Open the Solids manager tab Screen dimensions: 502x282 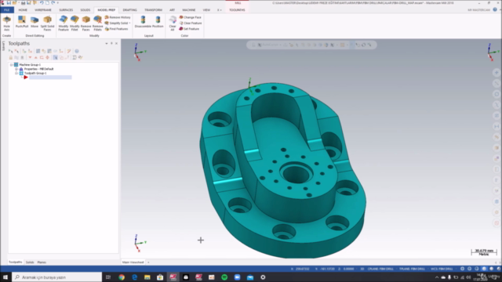pos(30,262)
